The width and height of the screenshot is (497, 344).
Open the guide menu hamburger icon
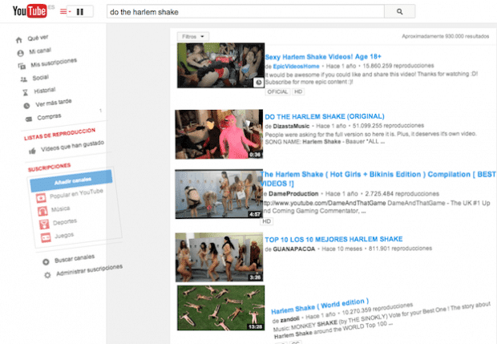pyautogui.click(x=65, y=13)
